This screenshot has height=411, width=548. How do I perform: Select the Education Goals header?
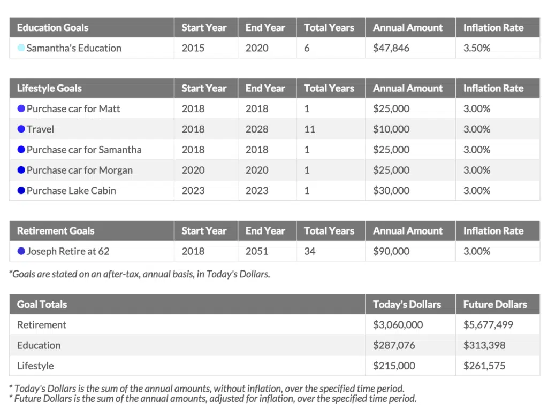(52, 28)
